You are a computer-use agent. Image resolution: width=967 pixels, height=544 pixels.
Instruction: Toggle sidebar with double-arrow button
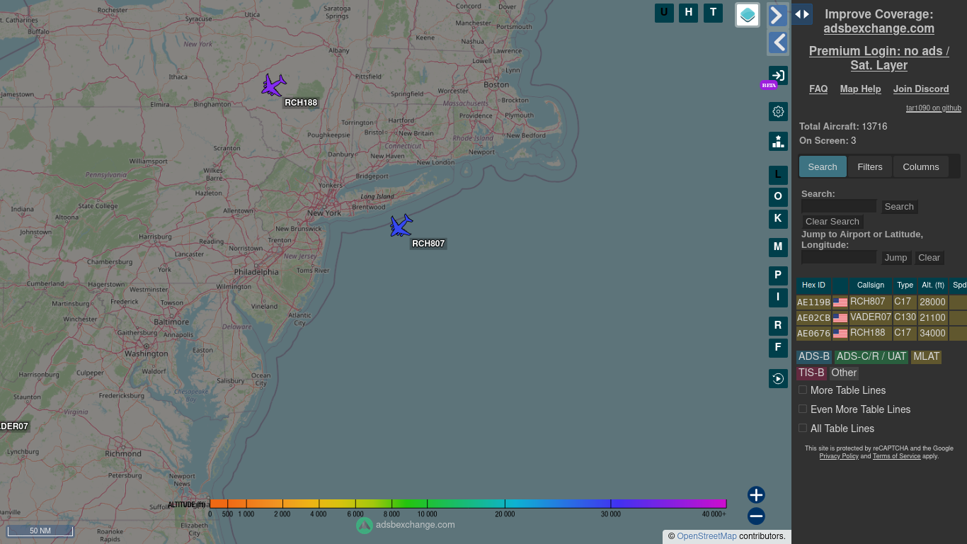[x=802, y=14]
